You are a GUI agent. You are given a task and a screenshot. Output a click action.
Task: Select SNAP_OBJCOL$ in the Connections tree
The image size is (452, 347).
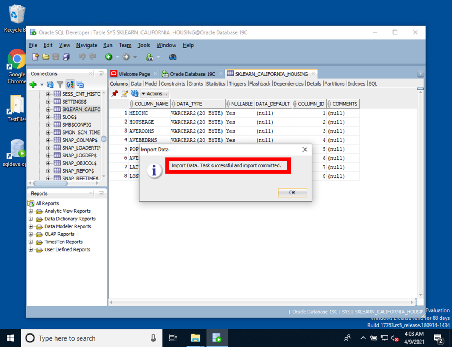(x=79, y=163)
